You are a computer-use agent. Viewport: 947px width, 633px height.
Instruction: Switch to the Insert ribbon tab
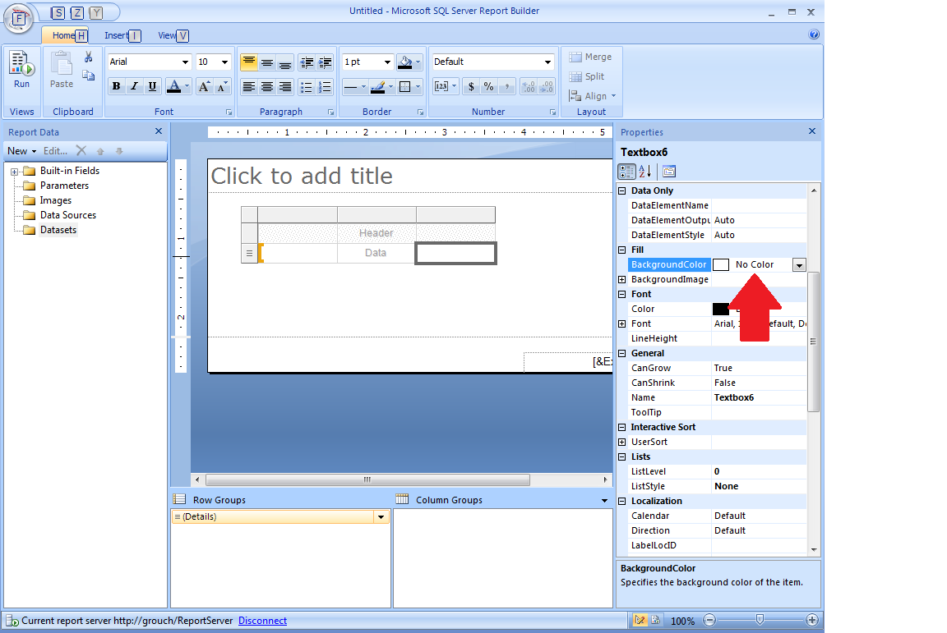(x=122, y=35)
